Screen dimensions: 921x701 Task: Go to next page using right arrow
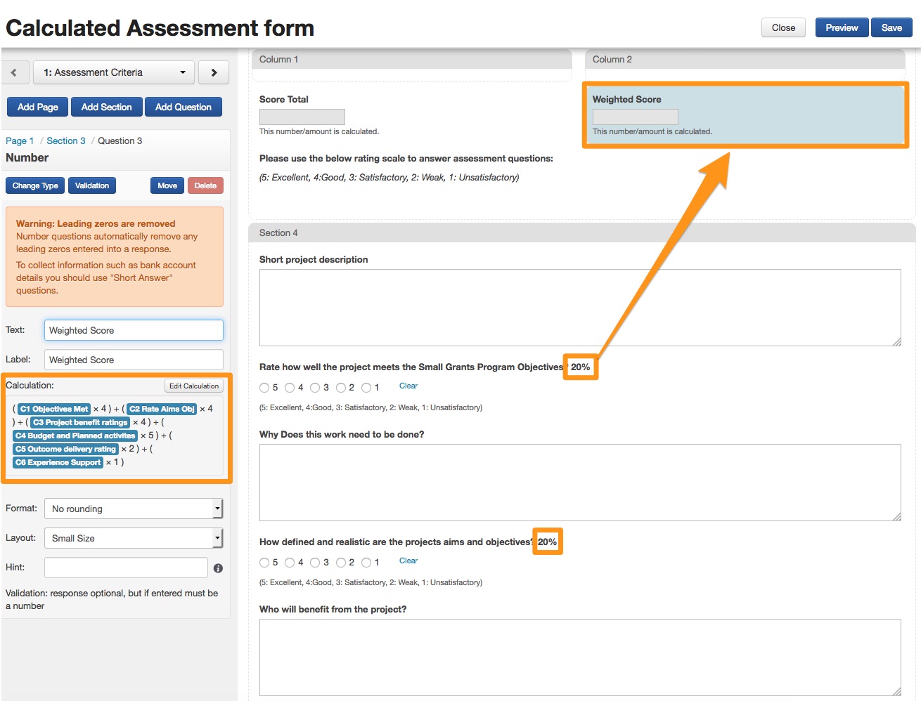[214, 72]
